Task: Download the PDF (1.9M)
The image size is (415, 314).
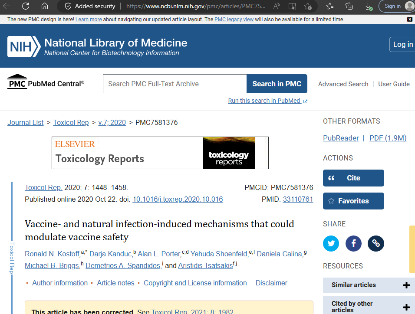Action: (388, 138)
